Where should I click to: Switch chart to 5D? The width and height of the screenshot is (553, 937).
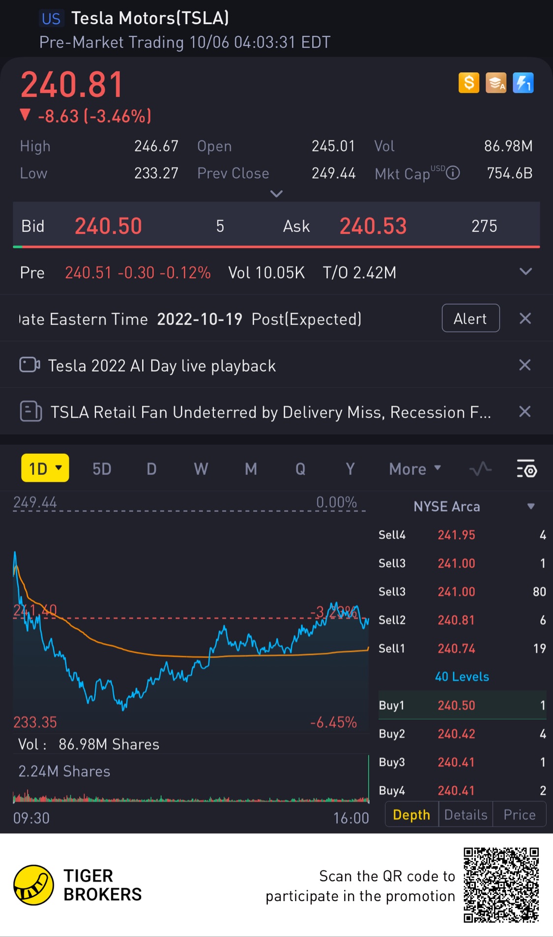[102, 468]
